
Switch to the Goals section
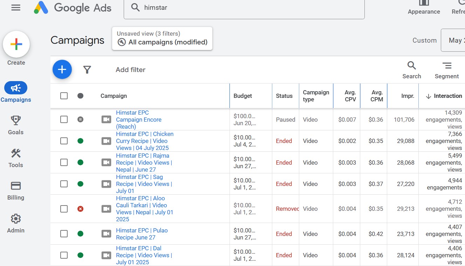coord(16,125)
